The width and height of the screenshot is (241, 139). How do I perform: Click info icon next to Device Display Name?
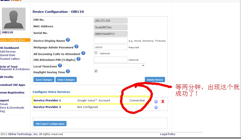(x=68, y=40)
